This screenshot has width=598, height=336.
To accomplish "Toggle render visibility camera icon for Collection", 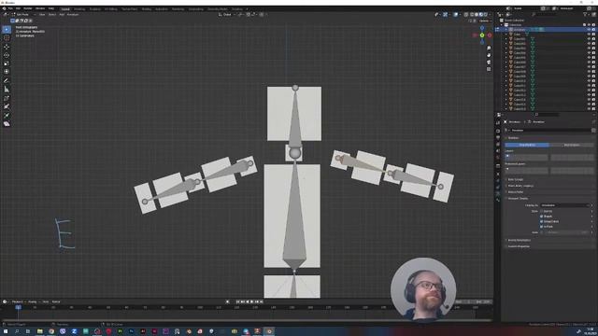I will (593, 25).
